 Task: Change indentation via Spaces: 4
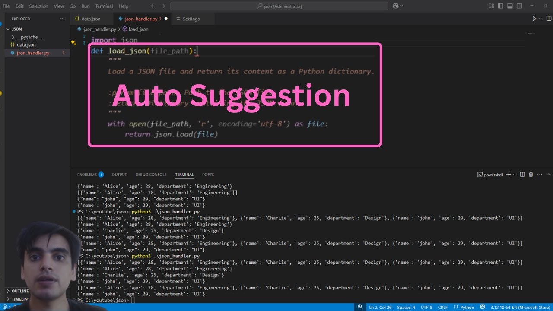click(406, 308)
